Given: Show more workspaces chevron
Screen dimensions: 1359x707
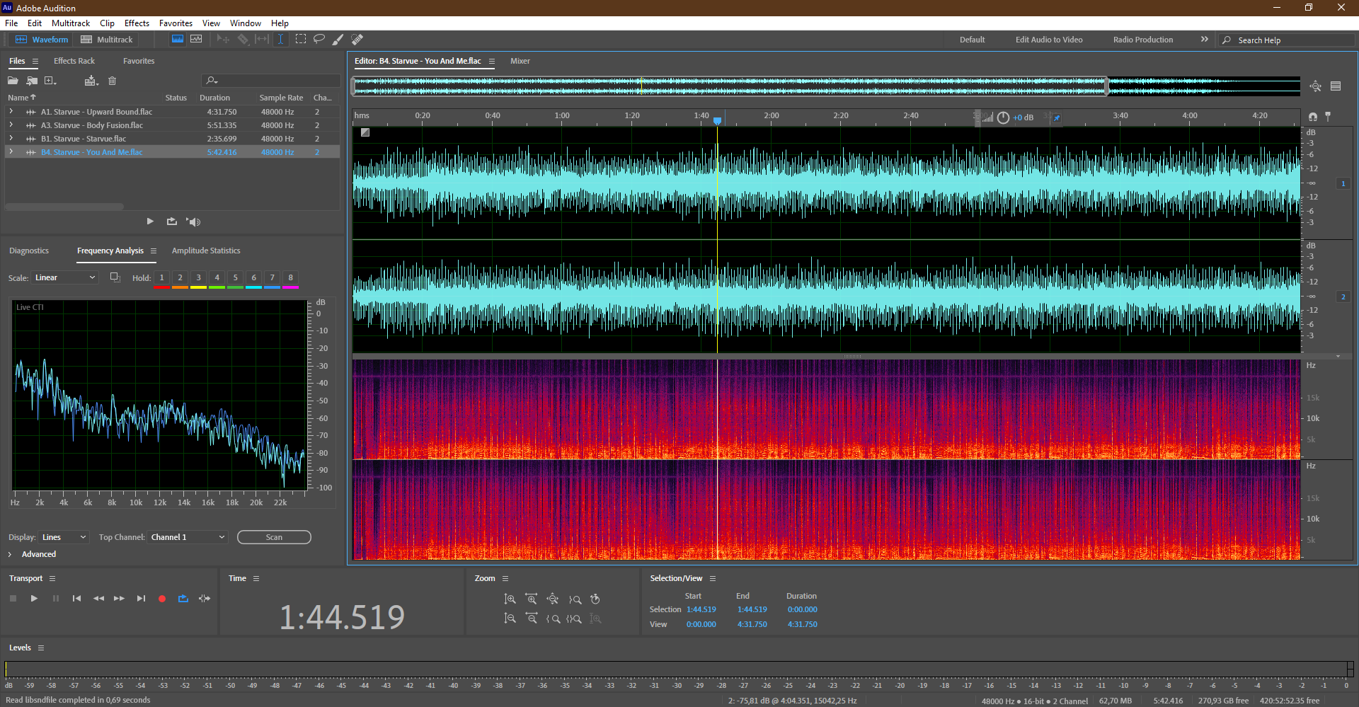Looking at the screenshot, I should [1205, 40].
